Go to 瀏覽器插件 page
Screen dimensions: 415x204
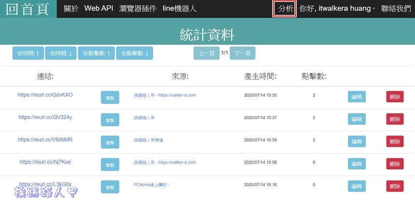[138, 9]
